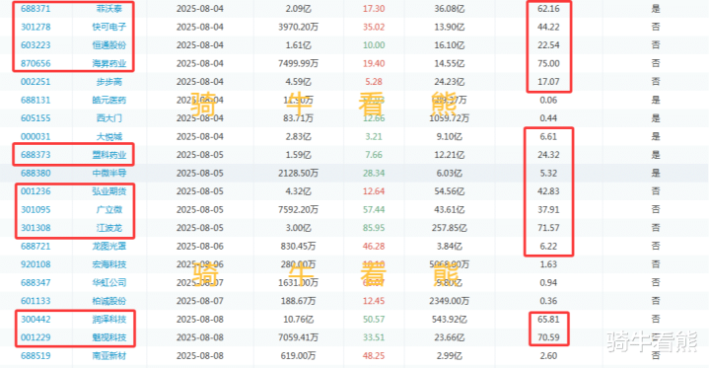Image resolution: width=709 pixels, height=368 pixels.
Task: Open the 恒通股份 name link
Action: tap(109, 45)
